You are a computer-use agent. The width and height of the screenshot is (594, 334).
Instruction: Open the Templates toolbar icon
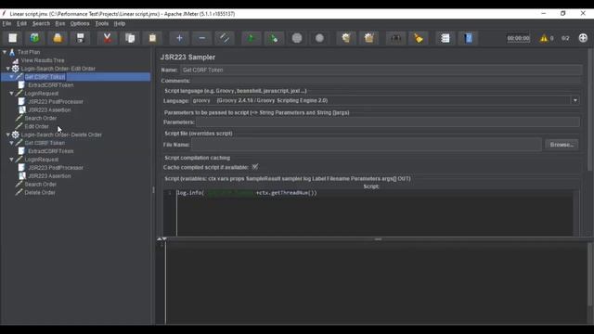coord(35,38)
